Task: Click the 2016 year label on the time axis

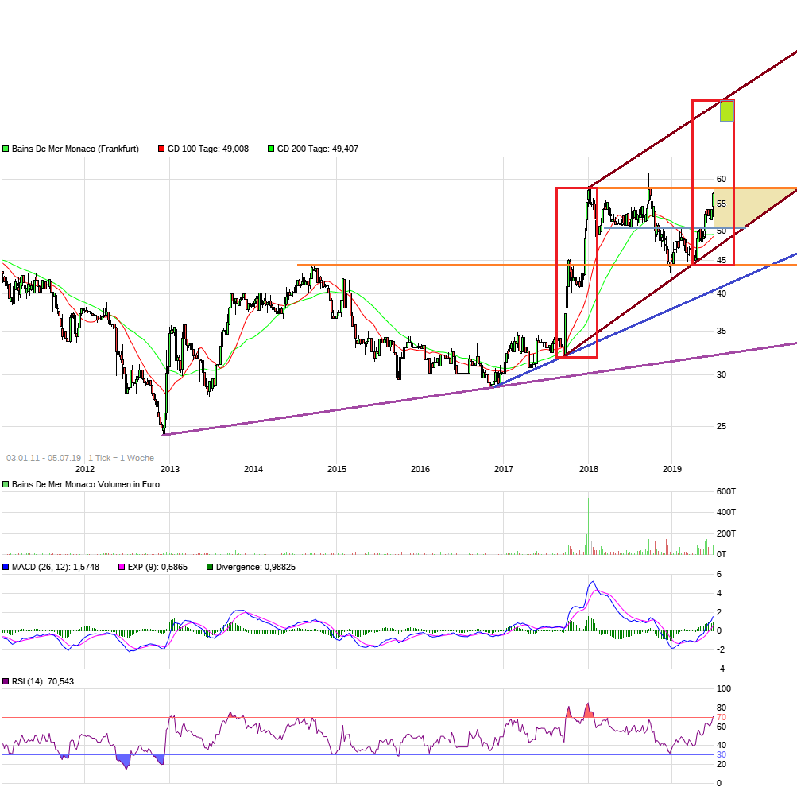Action: tap(420, 470)
